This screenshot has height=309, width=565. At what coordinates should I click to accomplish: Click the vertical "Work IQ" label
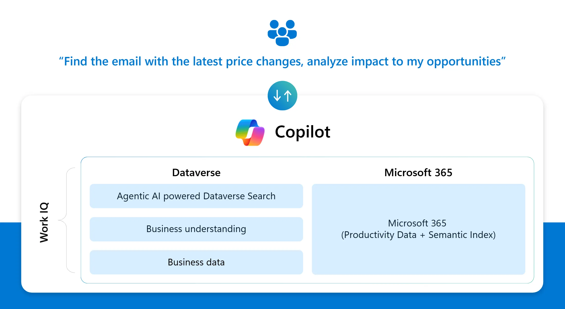pyautogui.click(x=44, y=222)
